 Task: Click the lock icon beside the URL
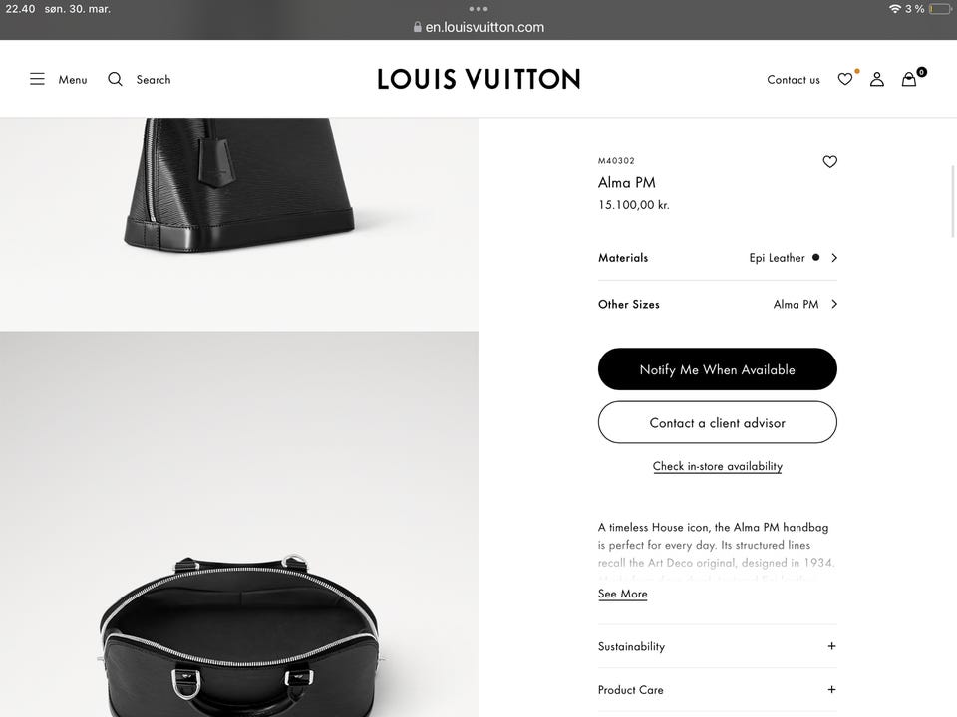coord(418,27)
